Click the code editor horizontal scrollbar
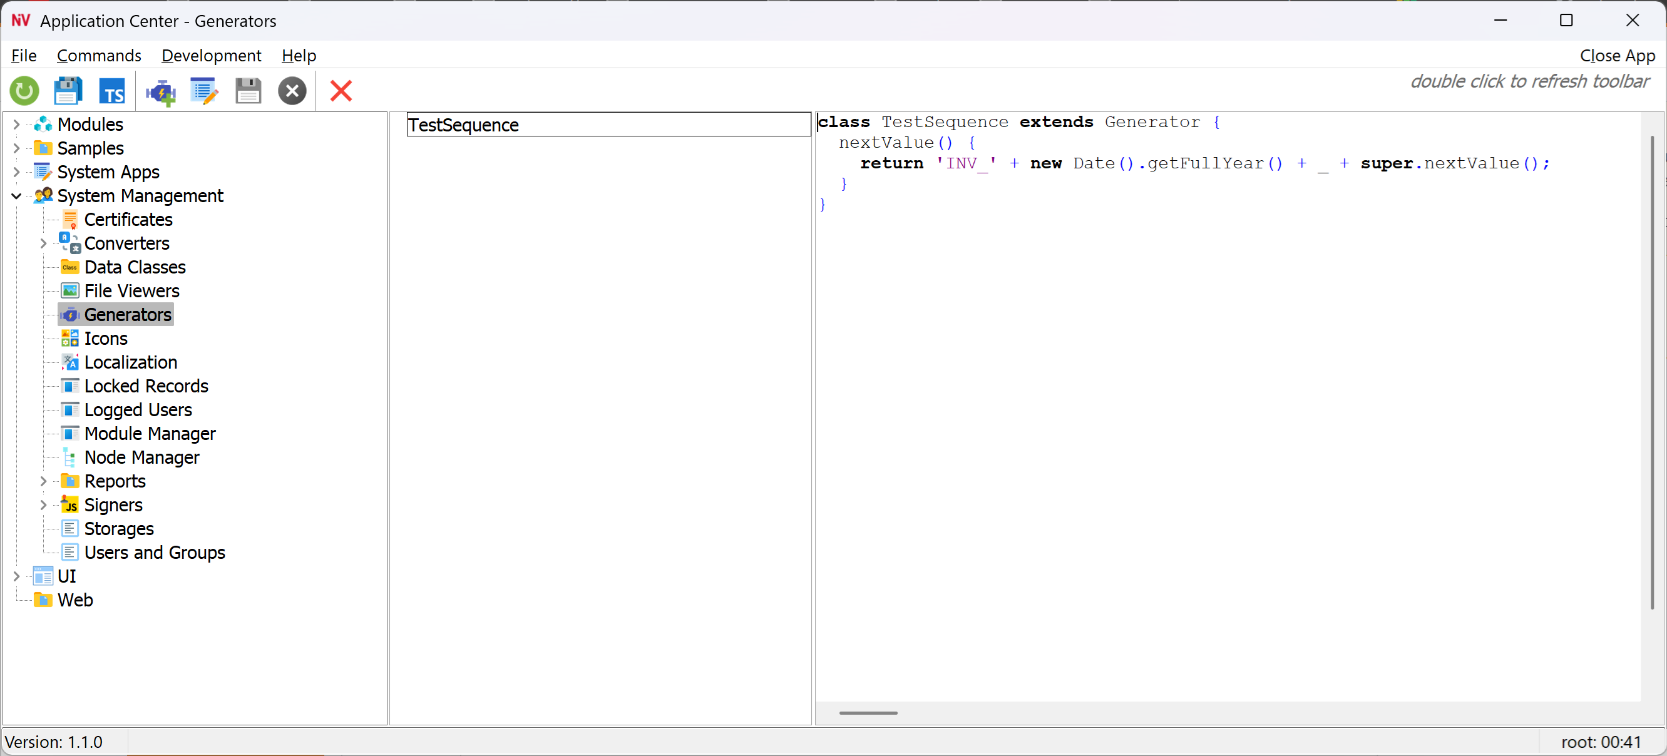 click(x=868, y=713)
